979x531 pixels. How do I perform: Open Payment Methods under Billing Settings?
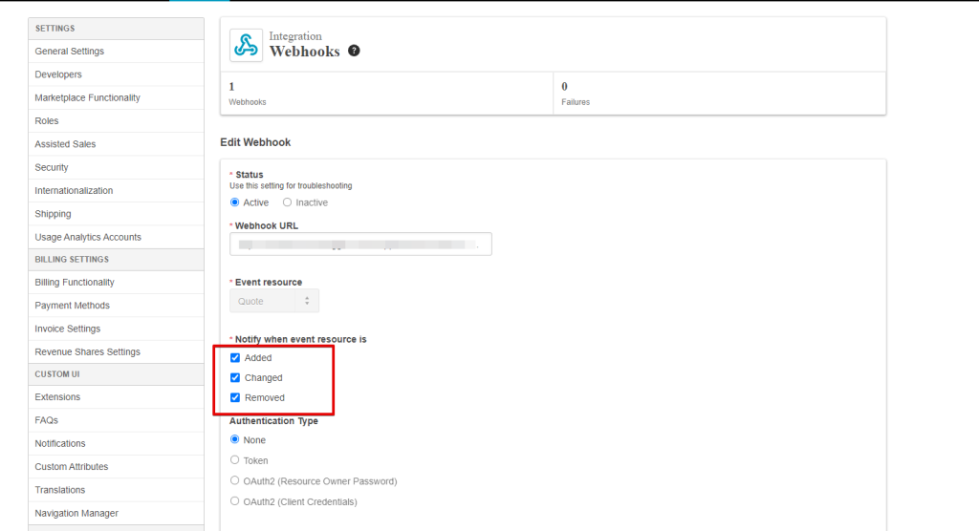[x=72, y=306]
